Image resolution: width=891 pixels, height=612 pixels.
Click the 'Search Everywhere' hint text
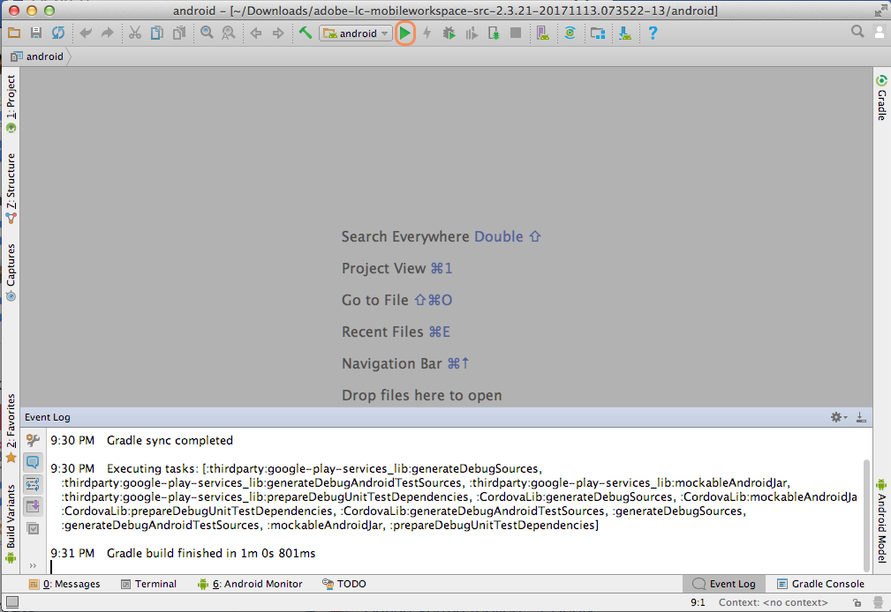[x=405, y=236]
